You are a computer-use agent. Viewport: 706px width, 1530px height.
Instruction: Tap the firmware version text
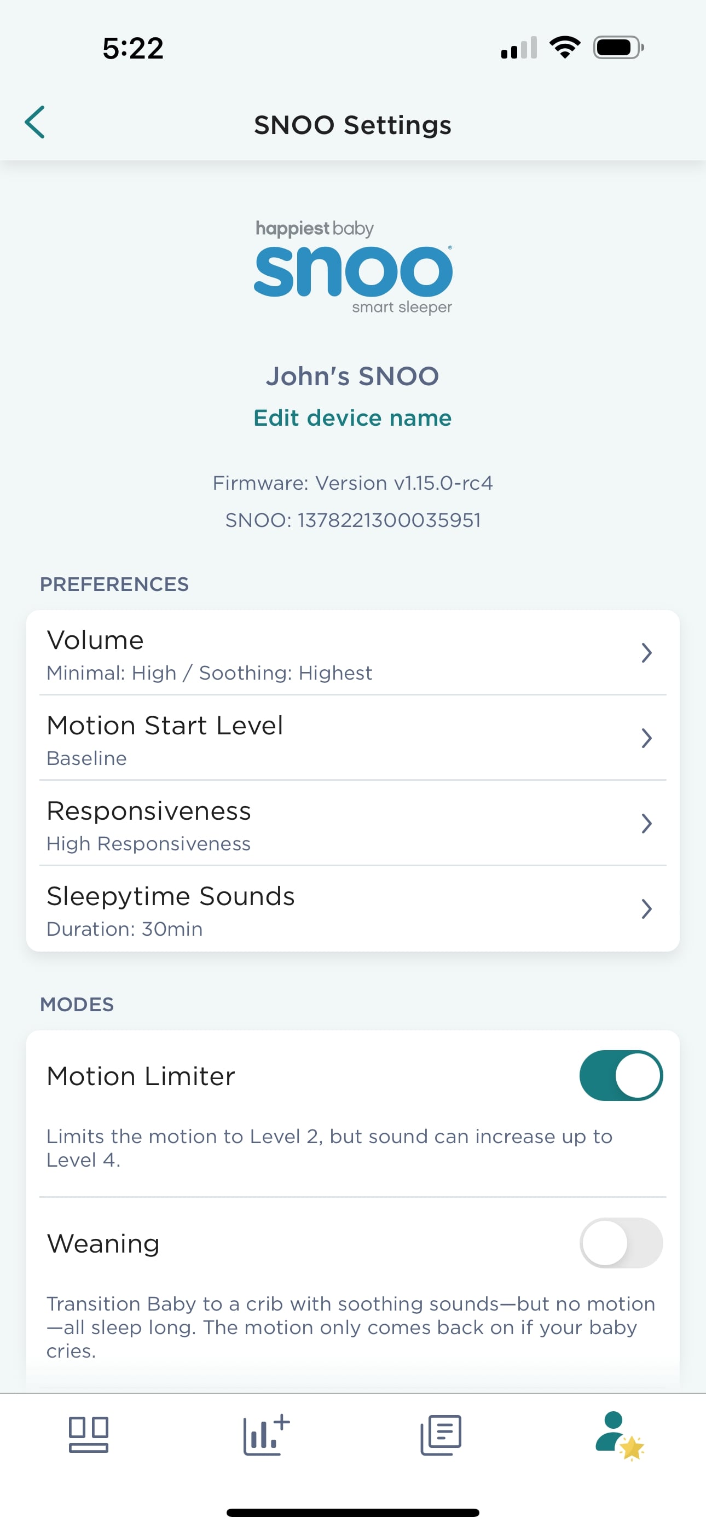point(353,483)
